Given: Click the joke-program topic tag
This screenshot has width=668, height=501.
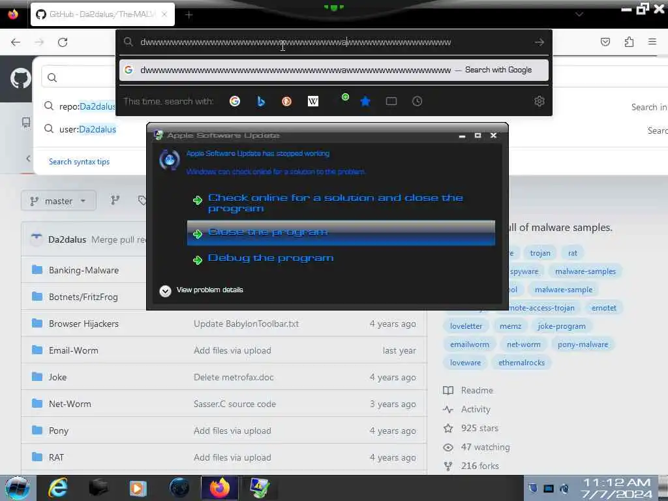Looking at the screenshot, I should tap(561, 326).
